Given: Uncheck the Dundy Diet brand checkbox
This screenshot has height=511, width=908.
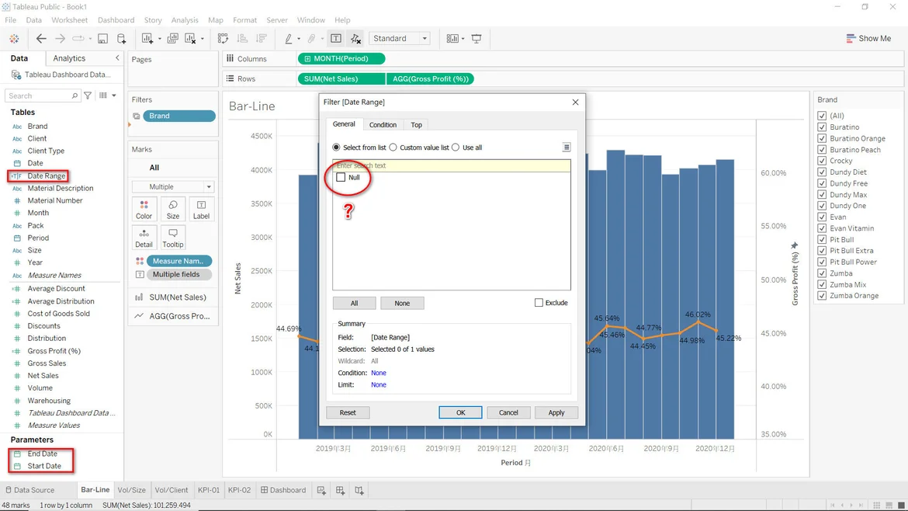Looking at the screenshot, I should (x=822, y=172).
